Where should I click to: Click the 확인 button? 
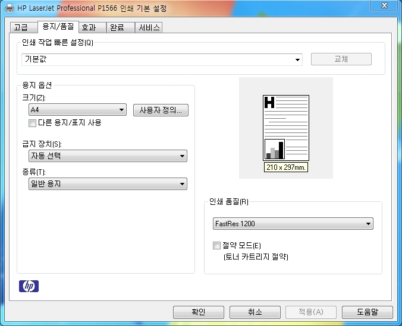(199, 312)
